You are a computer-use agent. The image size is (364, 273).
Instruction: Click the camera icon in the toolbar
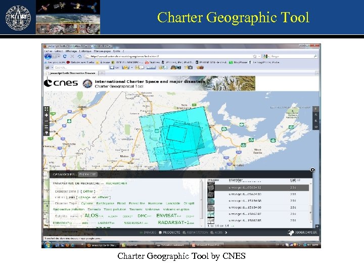[189, 68]
